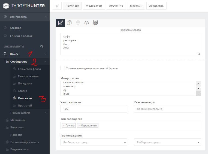This screenshot has width=208, height=154.
Task: Enable Точное вхождение поисковой фразы checkbox
Action: tap(63, 68)
